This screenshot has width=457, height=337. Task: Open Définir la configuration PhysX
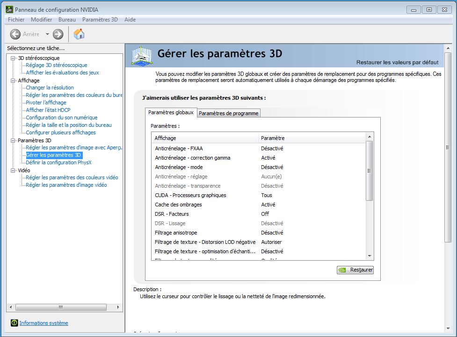[58, 162]
